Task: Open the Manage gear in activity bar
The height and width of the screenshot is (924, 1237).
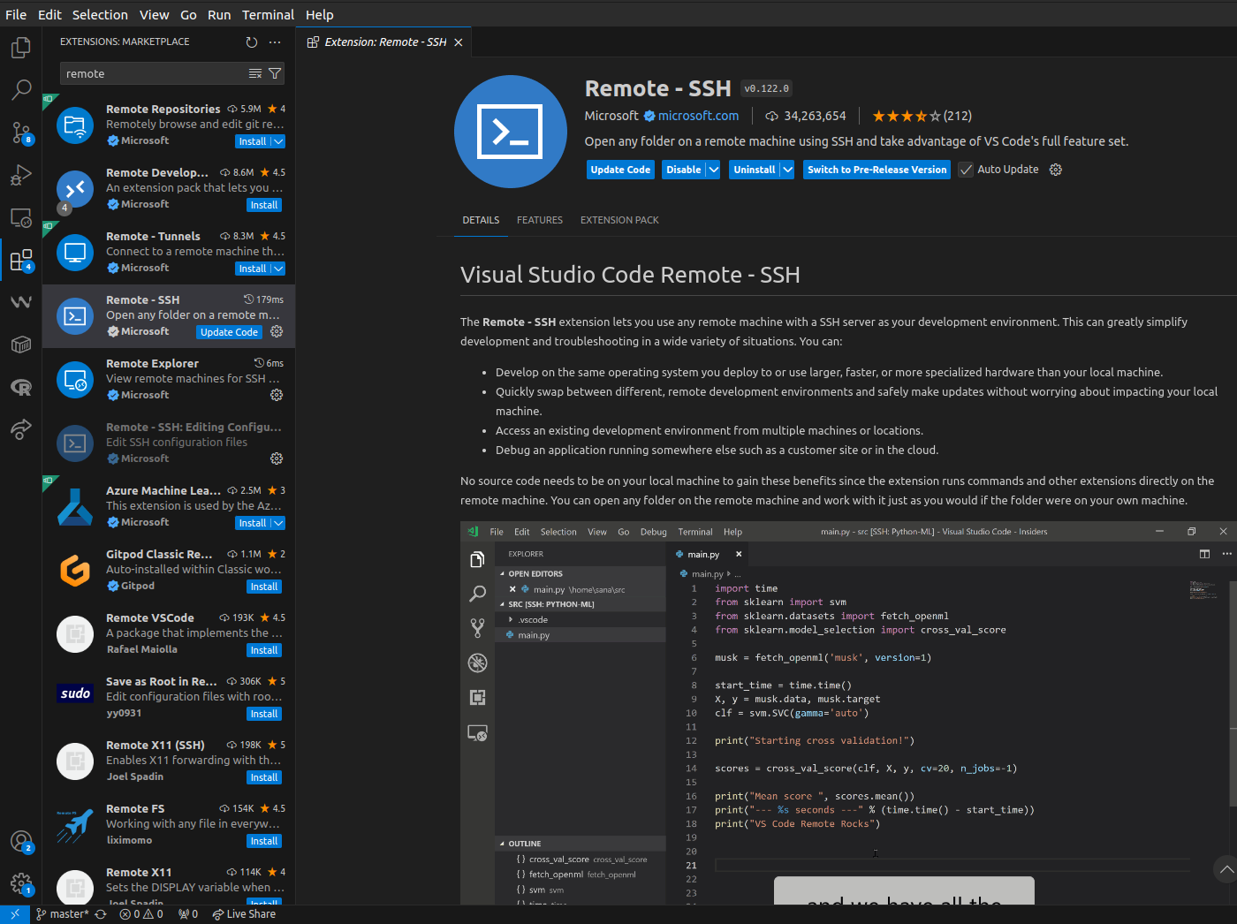Action: tap(21, 883)
